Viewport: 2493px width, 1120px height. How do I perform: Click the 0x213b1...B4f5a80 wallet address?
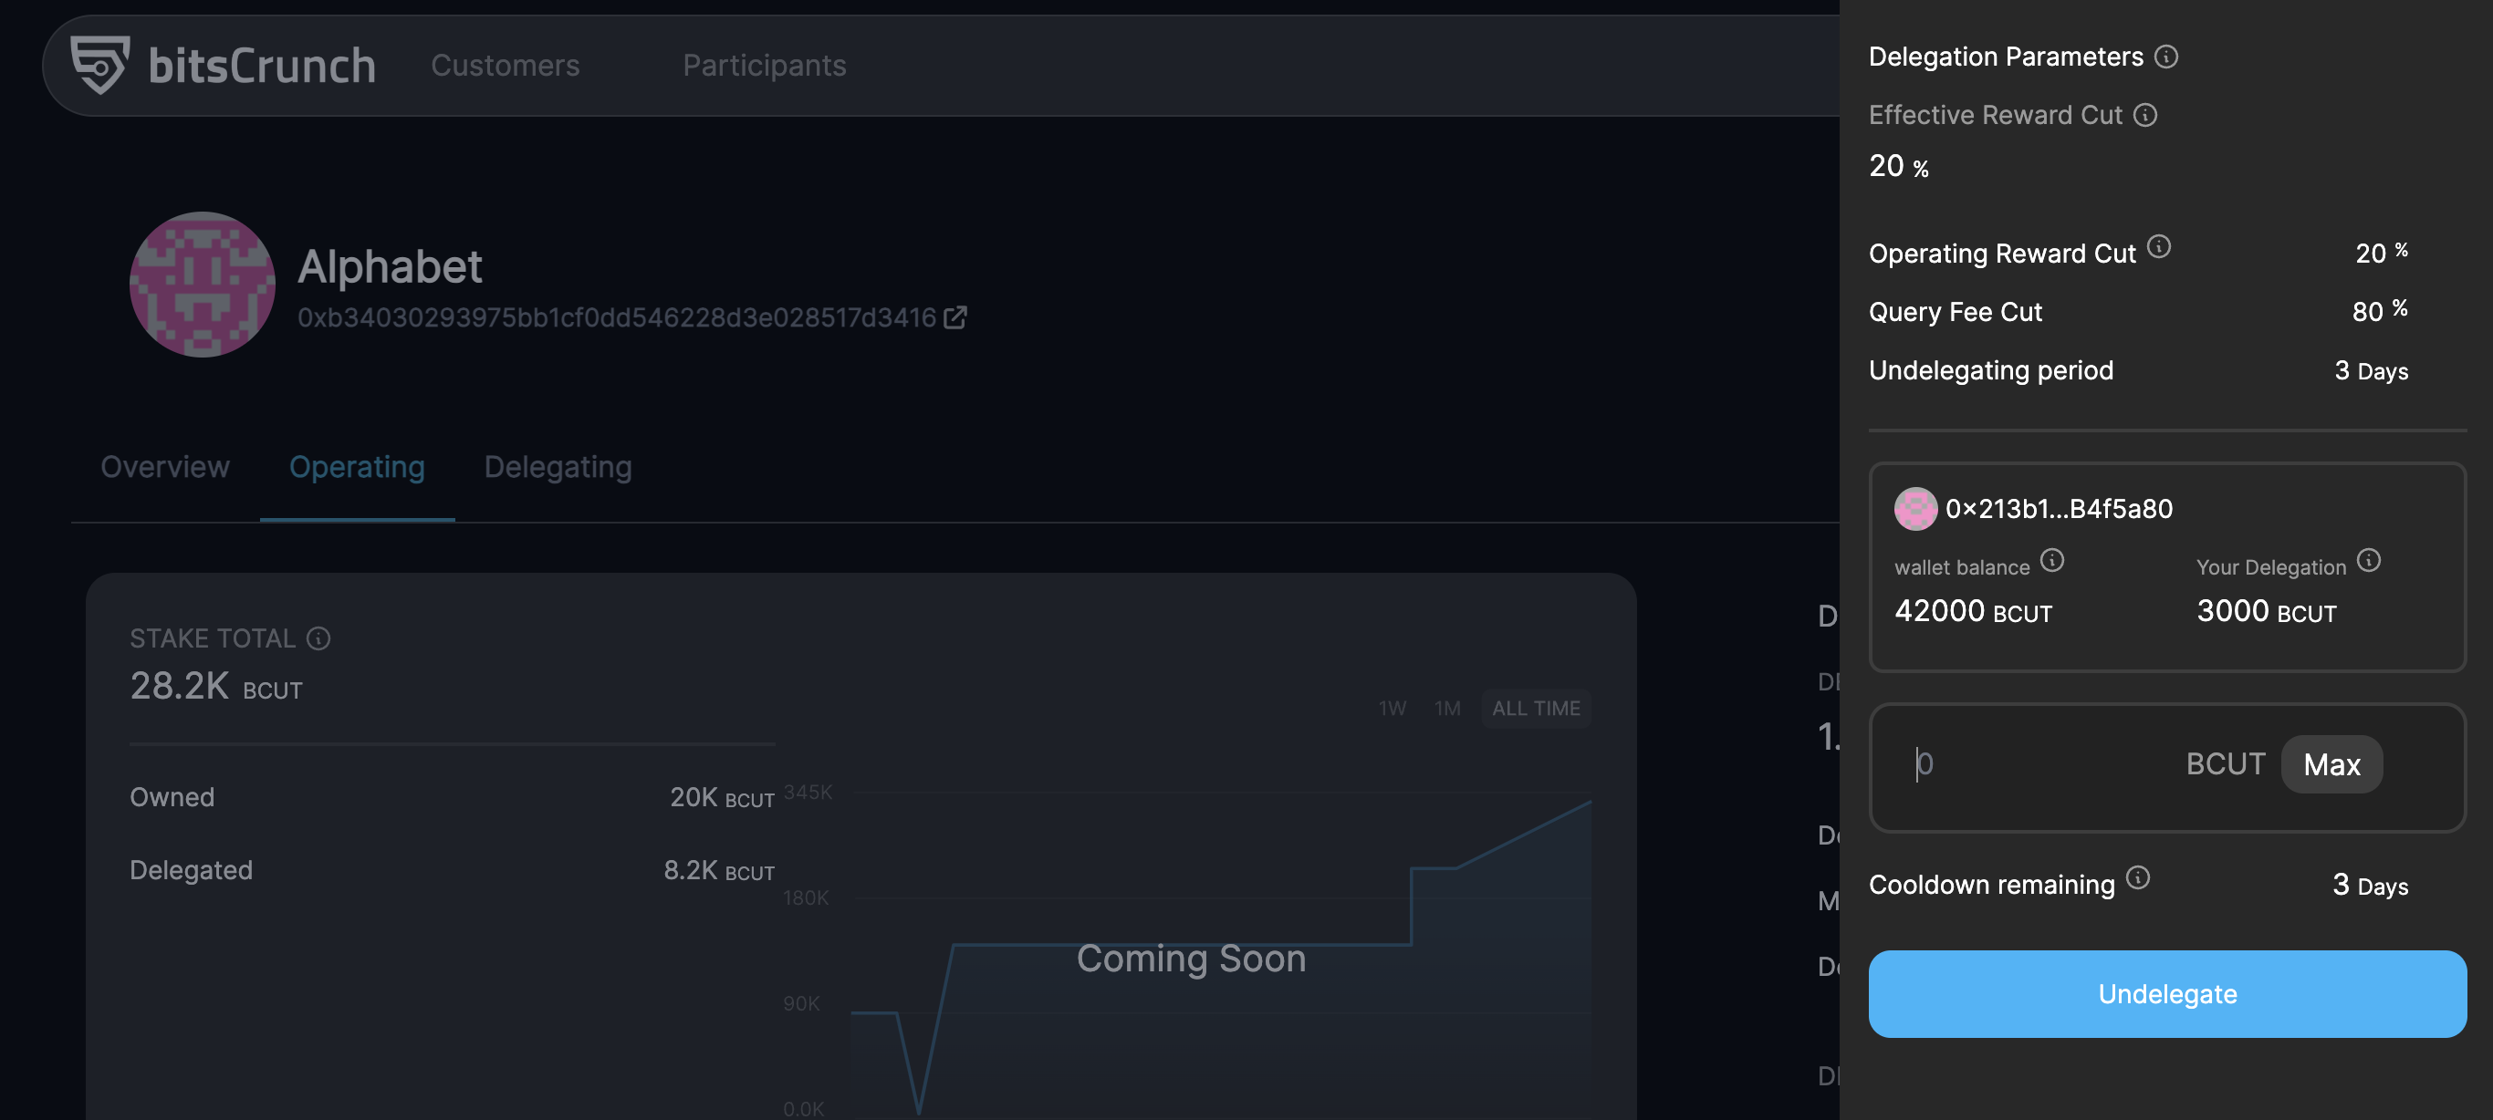pyautogui.click(x=2059, y=509)
